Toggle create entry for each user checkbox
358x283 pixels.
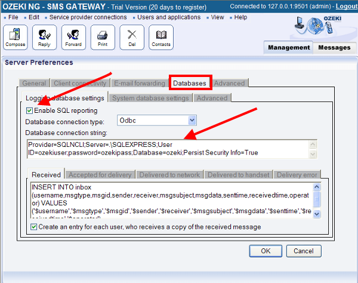click(34, 227)
